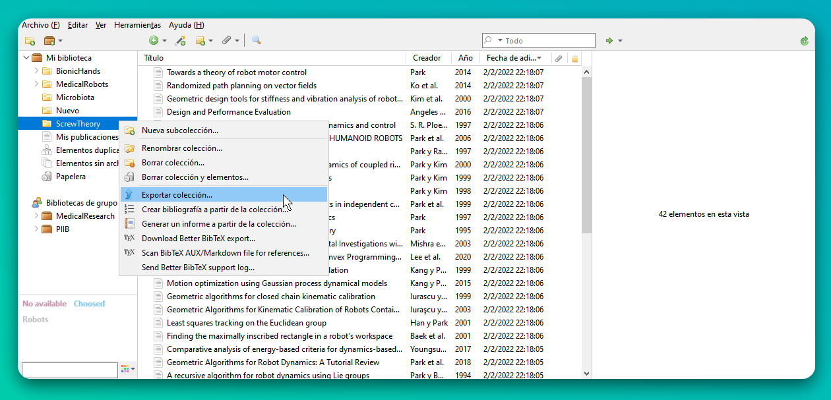Click the tag filter text box
831x400 pixels.
69,369
